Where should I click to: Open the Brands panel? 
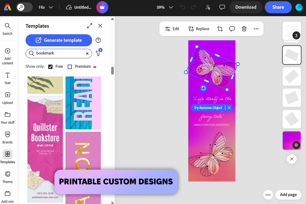point(7,138)
